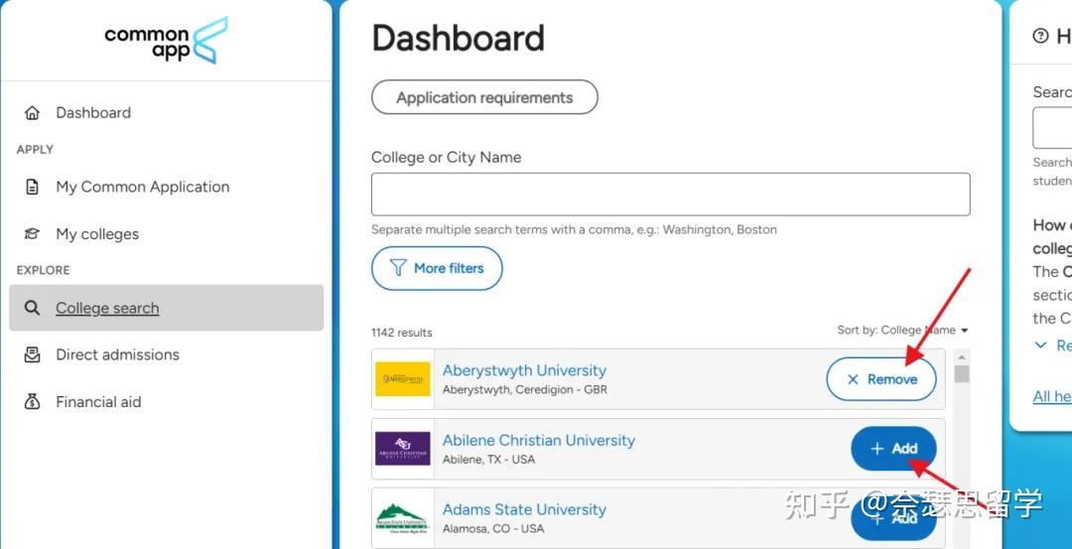
Task: Click the Application requirements button
Action: pyautogui.click(x=484, y=97)
